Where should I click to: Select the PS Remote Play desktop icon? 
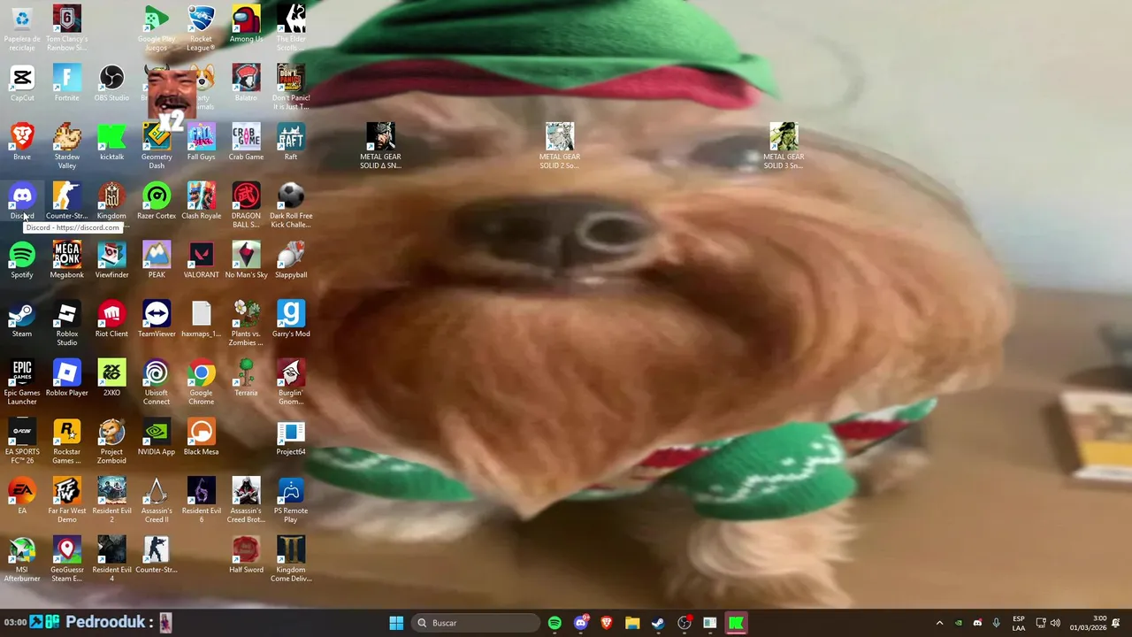click(x=291, y=501)
